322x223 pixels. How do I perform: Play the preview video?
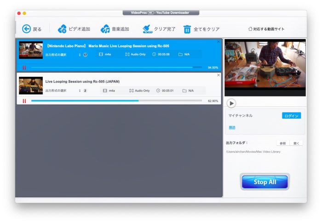231,103
